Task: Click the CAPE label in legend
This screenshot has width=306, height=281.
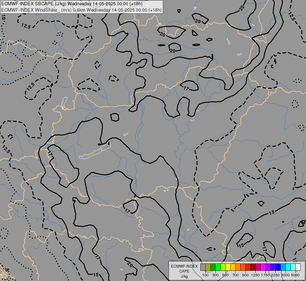Action: [x=184, y=271]
